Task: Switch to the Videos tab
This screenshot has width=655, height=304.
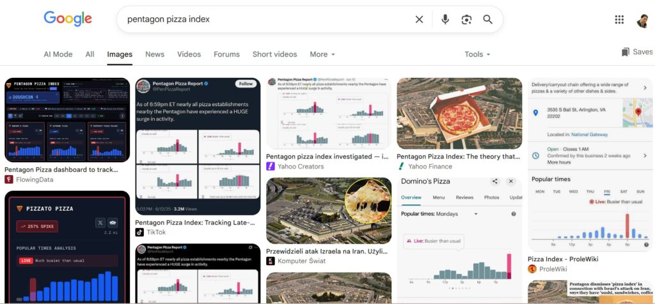Action: 189,54
